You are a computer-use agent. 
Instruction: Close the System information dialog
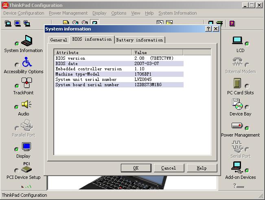point(216,29)
